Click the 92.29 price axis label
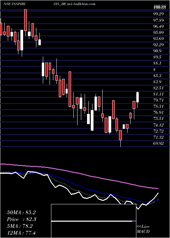The image size is (170, 238). (158, 45)
